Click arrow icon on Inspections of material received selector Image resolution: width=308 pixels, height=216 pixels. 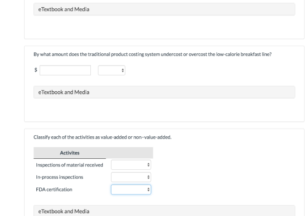coord(148,165)
